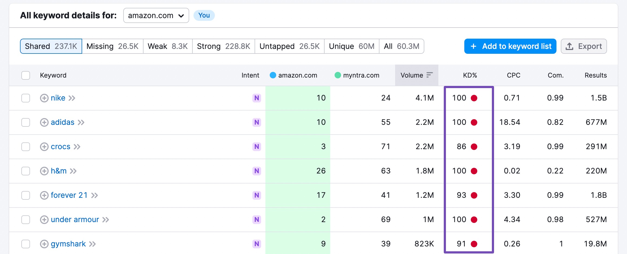This screenshot has height=254, width=627.
Task: Click the plus icon beside forever 21
Action: (44, 195)
